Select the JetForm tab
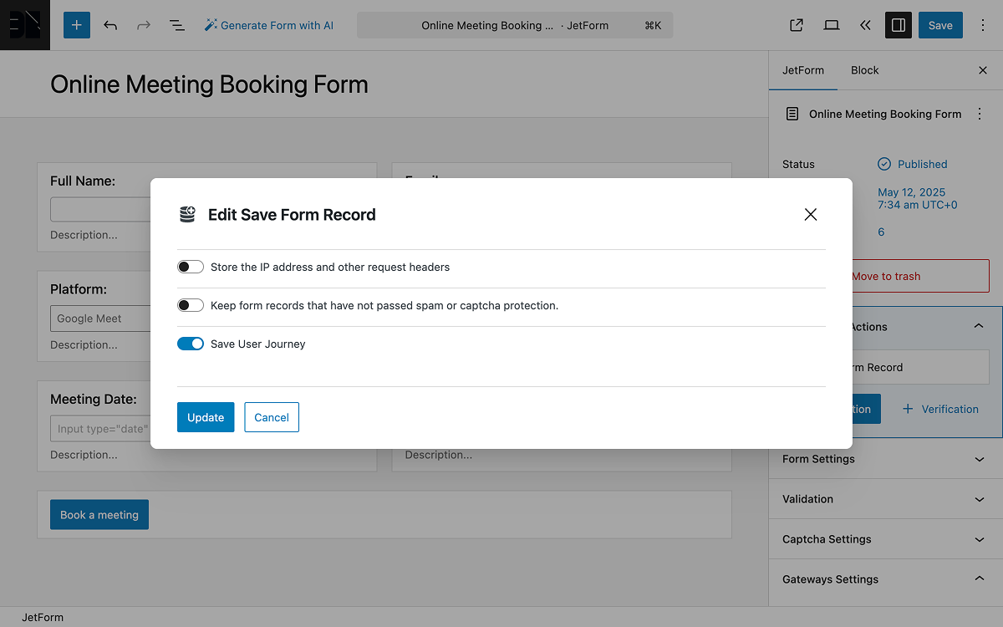 pos(802,70)
